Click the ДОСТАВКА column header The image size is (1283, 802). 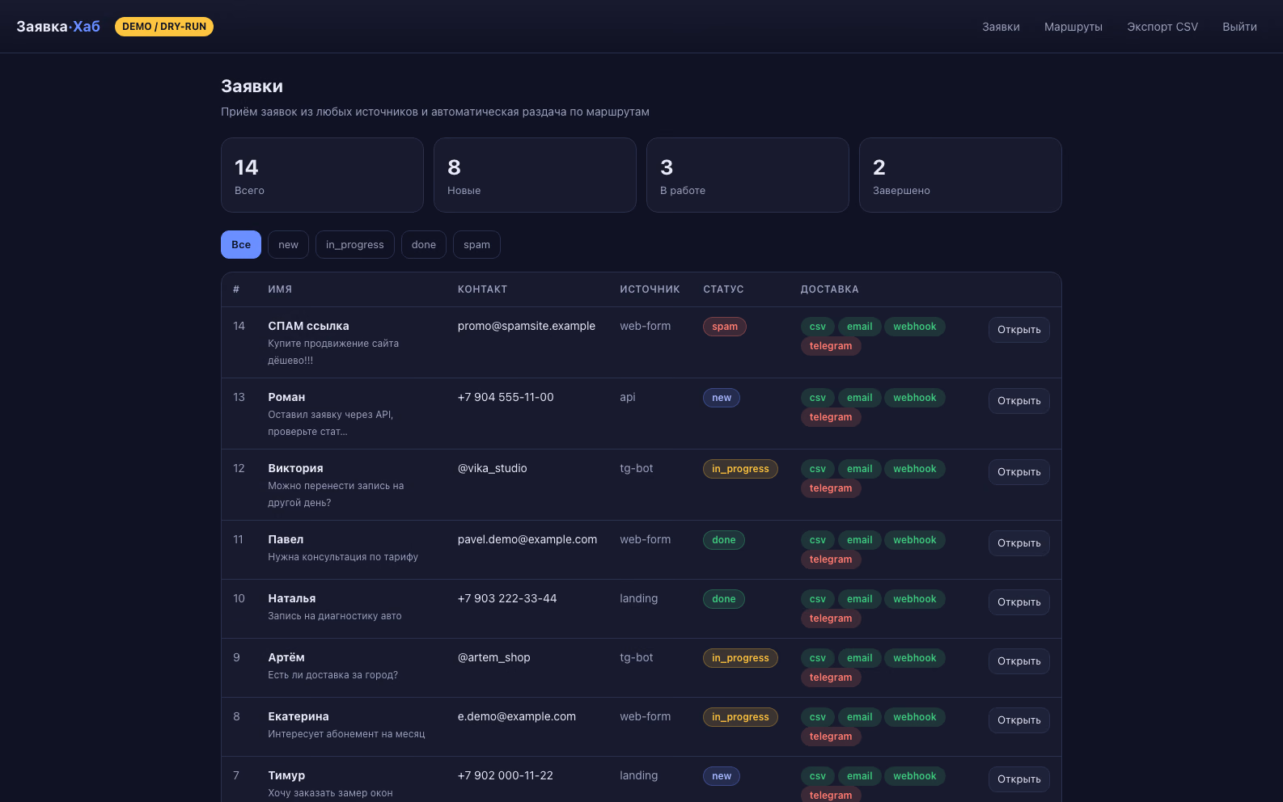tap(830, 289)
